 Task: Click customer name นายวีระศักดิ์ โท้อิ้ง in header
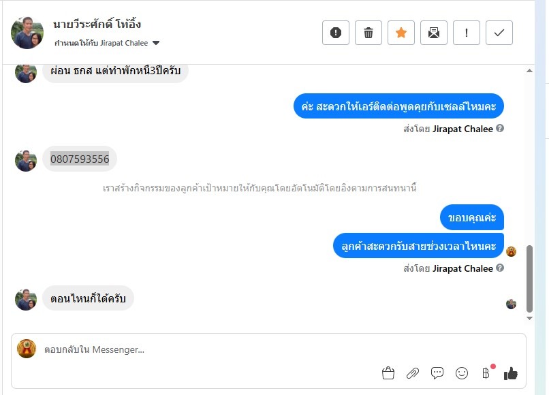(x=97, y=25)
